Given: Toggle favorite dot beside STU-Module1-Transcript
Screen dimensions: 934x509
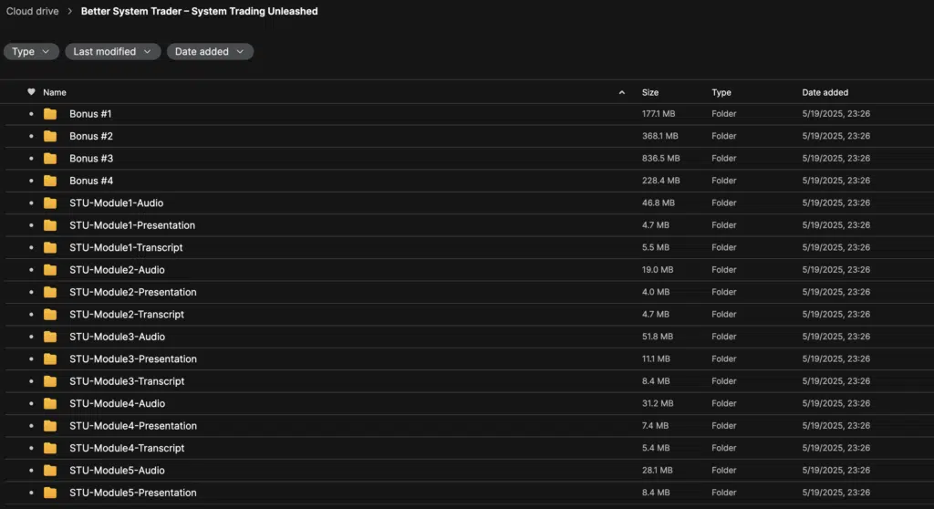Looking at the screenshot, I should point(31,247).
